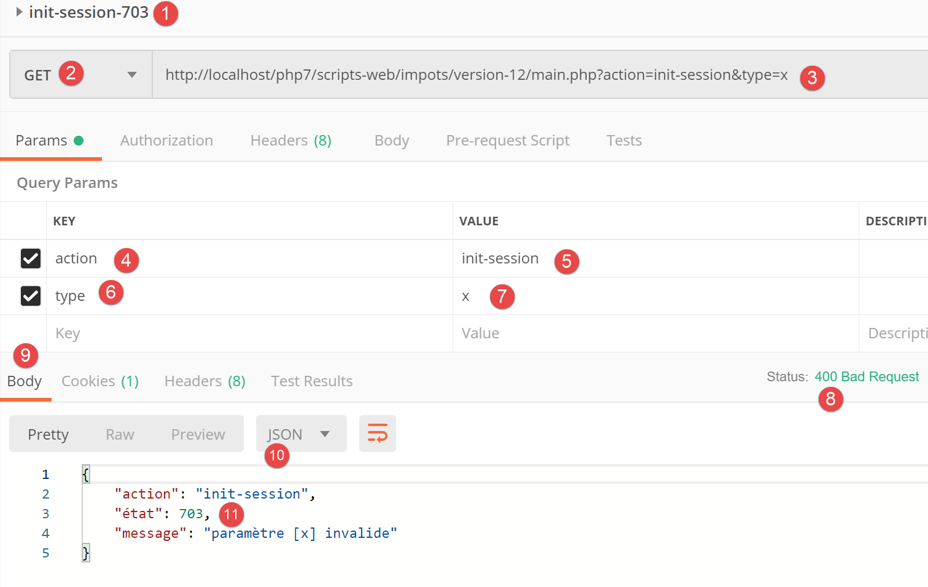This screenshot has width=928, height=587.
Task: Select the Pretty response view
Action: (x=48, y=435)
